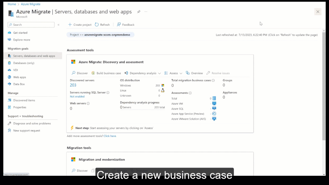This screenshot has height=185, width=329.
Task: Close the Azure Migrate blade
Action: click(318, 12)
